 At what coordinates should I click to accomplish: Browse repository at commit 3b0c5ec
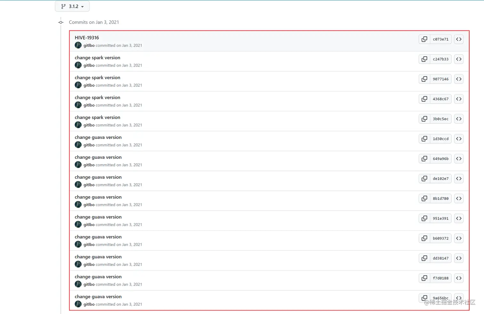pos(459,119)
